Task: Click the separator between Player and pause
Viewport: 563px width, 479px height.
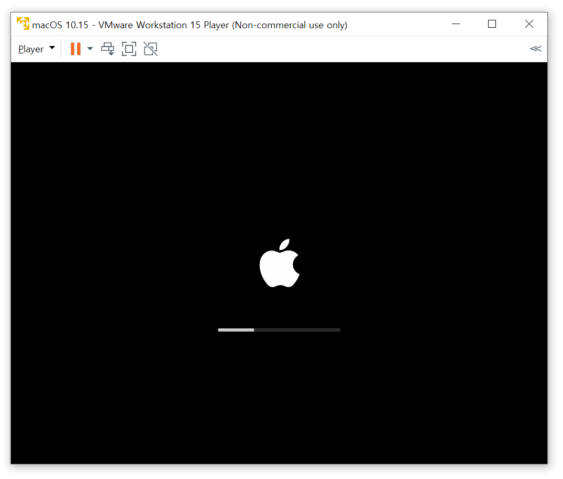Action: click(x=61, y=49)
